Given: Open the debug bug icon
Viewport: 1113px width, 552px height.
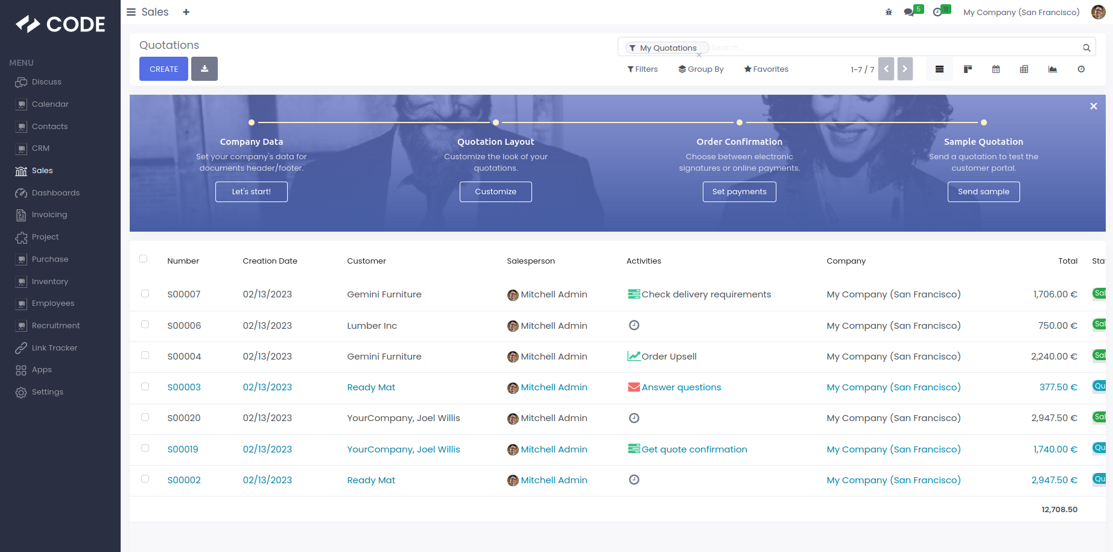Looking at the screenshot, I should point(889,12).
